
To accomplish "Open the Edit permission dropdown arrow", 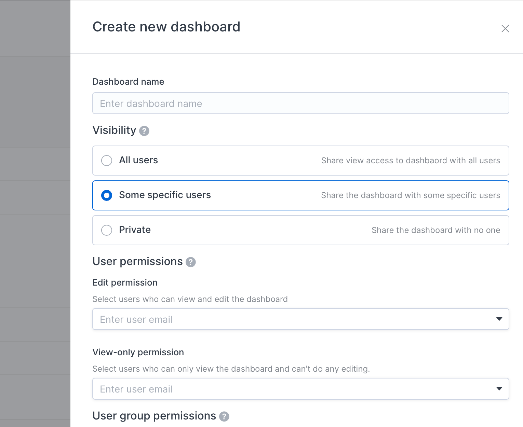I will [500, 319].
